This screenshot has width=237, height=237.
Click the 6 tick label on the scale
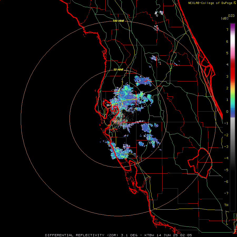(227, 41)
